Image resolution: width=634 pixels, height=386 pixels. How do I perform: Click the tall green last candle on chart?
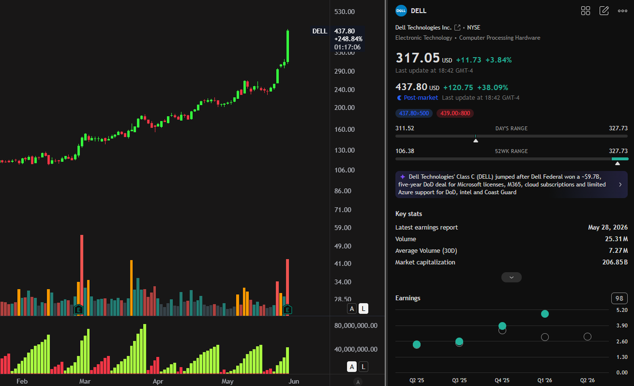(x=288, y=46)
